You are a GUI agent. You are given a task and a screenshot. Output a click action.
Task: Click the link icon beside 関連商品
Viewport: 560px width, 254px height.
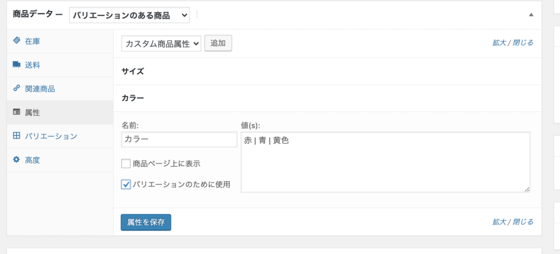tap(16, 88)
